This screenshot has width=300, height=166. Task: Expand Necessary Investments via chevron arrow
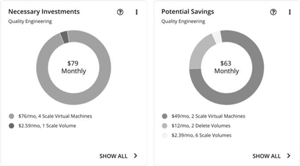(x=135, y=156)
